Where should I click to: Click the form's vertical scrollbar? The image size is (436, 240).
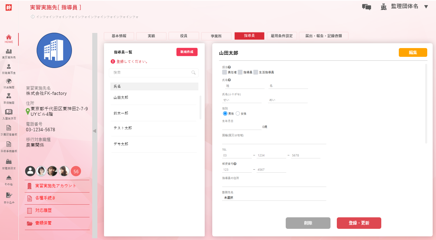pos(426,103)
